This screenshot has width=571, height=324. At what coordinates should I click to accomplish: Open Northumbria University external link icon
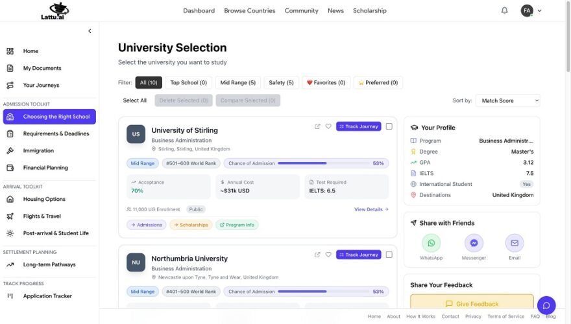317,255
